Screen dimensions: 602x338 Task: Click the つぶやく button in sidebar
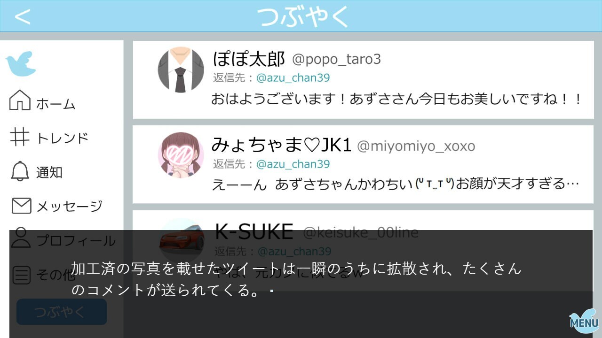pyautogui.click(x=62, y=312)
